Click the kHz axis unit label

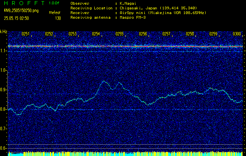[4, 32]
